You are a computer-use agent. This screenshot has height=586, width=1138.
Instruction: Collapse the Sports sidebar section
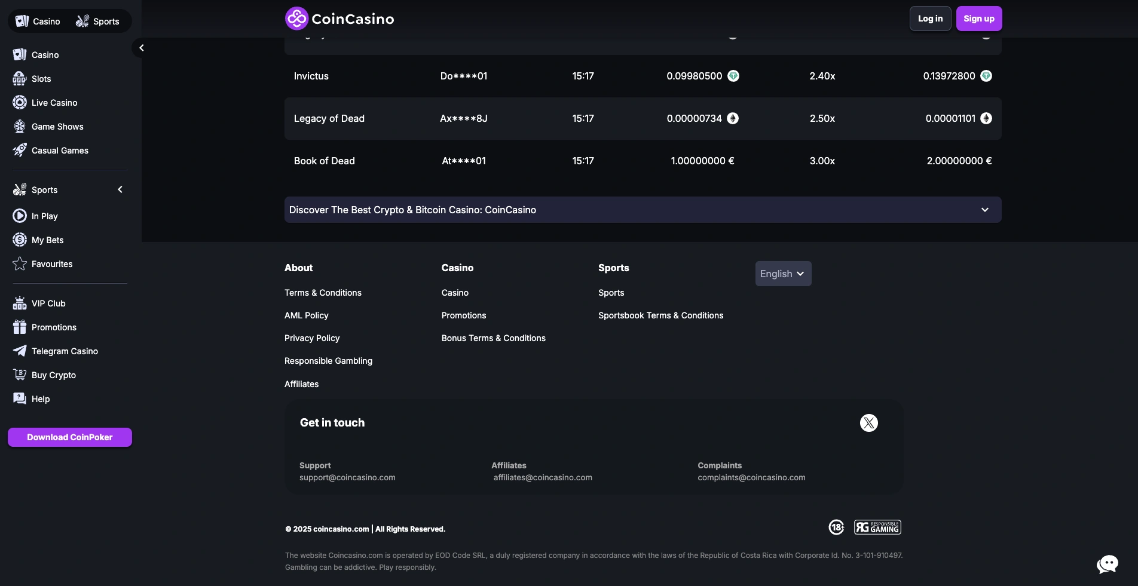pos(120,189)
